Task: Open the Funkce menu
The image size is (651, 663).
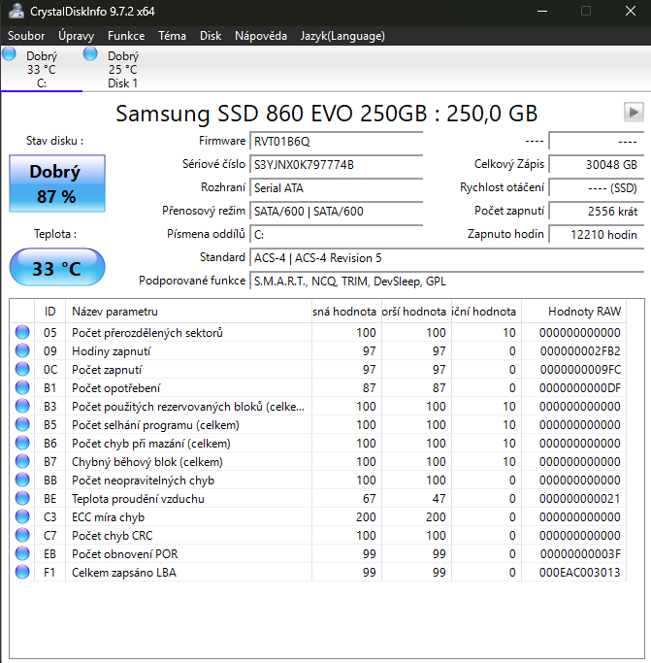Action: point(126,36)
